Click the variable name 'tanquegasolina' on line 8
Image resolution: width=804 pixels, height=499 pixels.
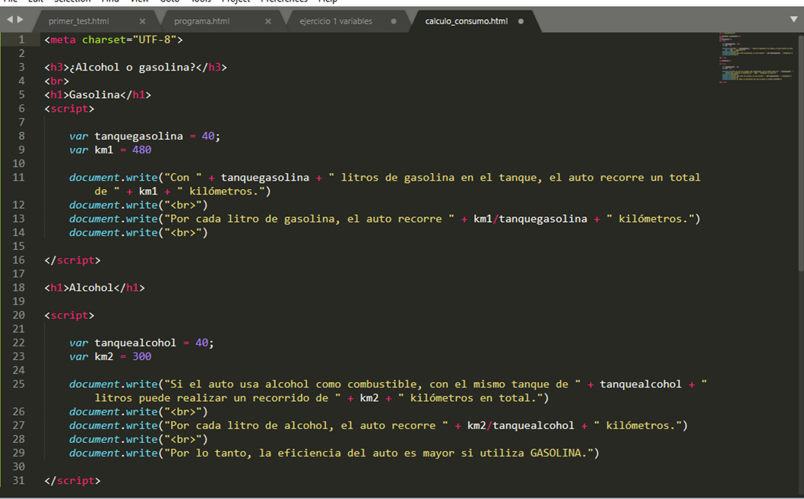(x=138, y=136)
